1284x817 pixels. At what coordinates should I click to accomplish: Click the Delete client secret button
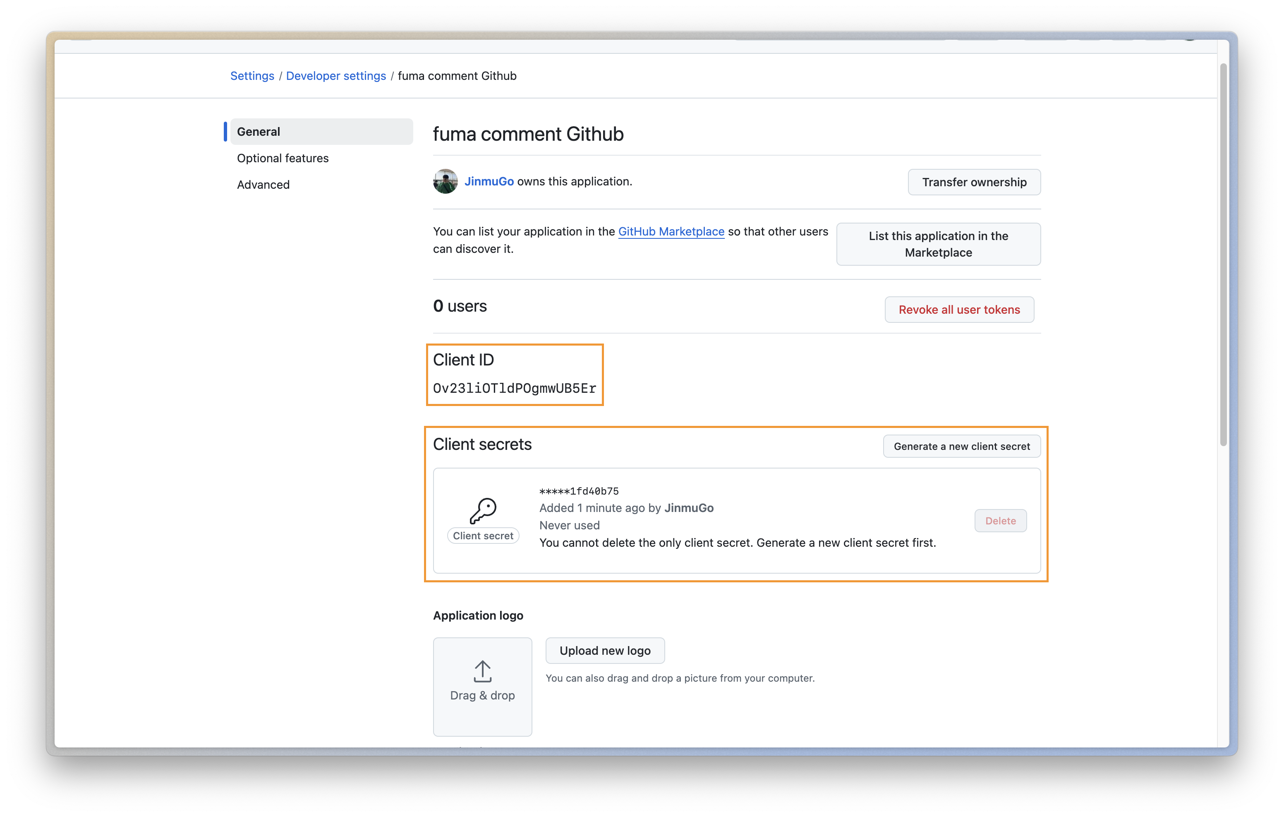pos(1000,521)
